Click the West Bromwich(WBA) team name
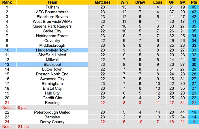Viewport: 199px width, 129px height. (x=52, y=21)
